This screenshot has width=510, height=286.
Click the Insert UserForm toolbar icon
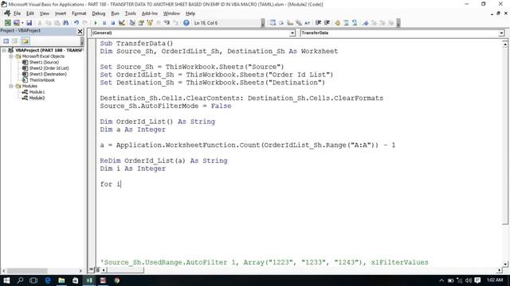16,23
